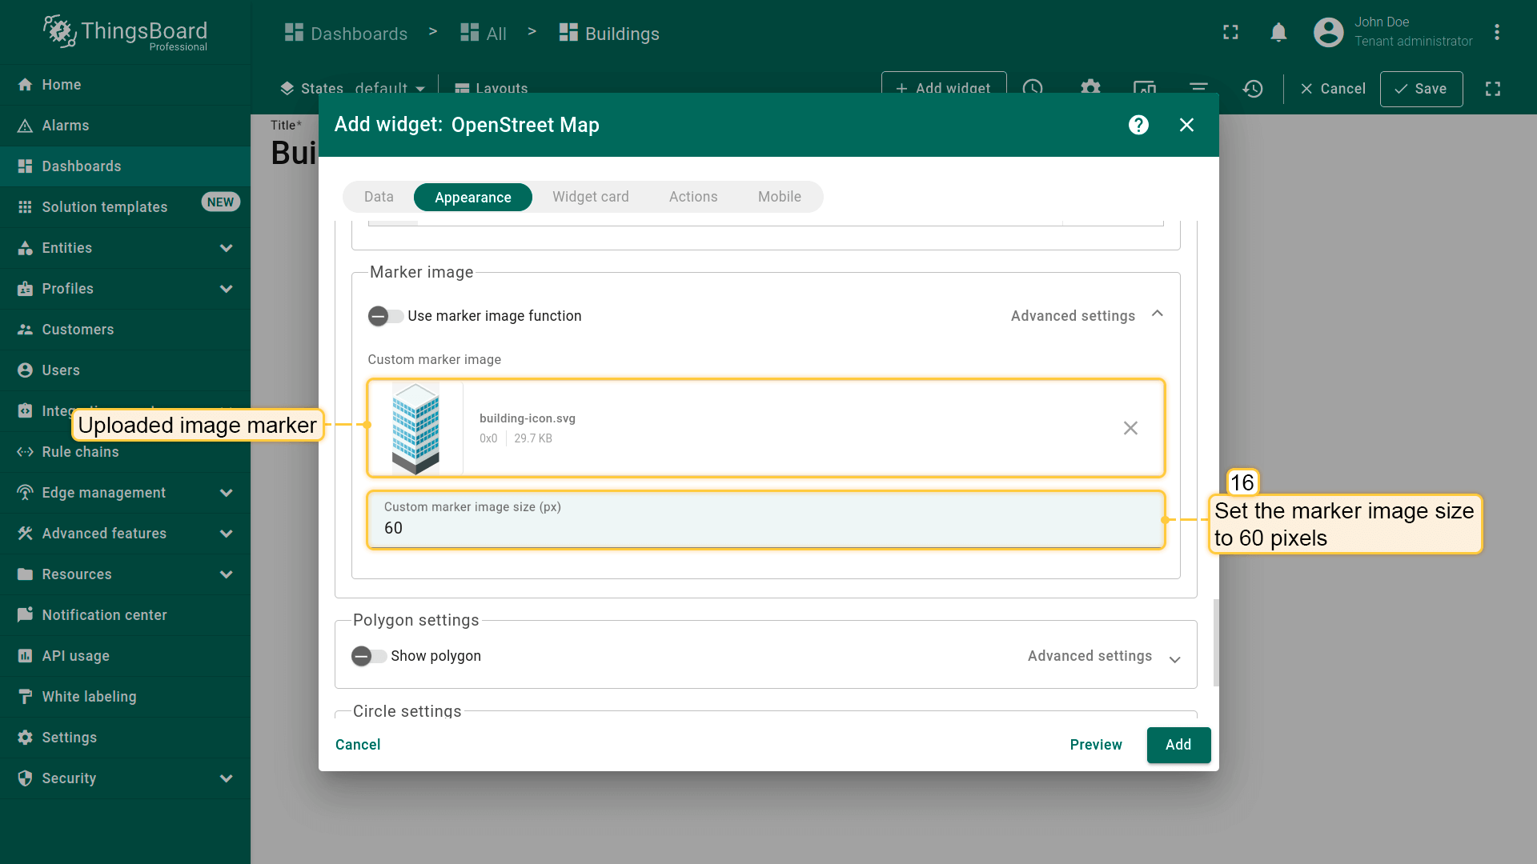This screenshot has height=864, width=1537.
Task: Open Notification center in sidebar
Action: 104,615
